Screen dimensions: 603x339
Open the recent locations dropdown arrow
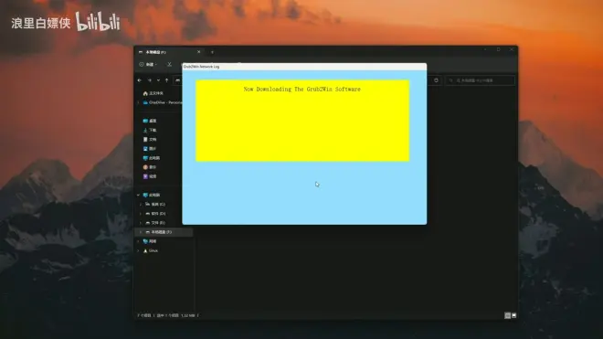pos(158,80)
